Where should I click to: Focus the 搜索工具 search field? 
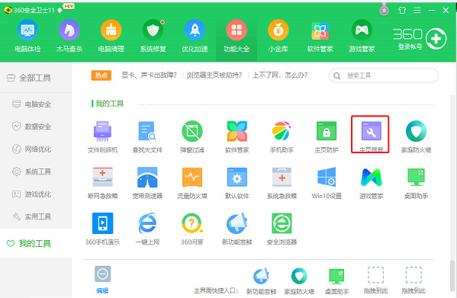coord(384,75)
